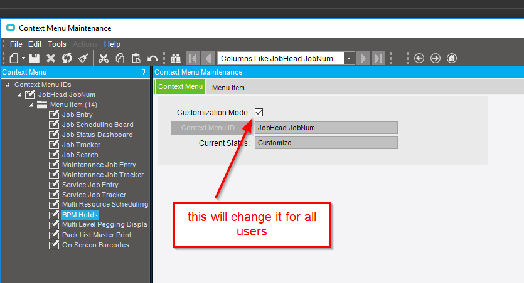Viewport: 524px width, 283px height.
Task: Cut with the scissors icon
Action: click(104, 58)
